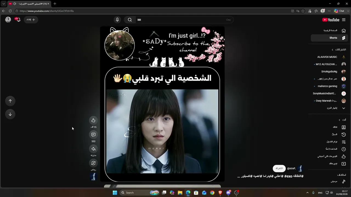
Task: Launch Google Chrome from the taskbar
Action: (212, 193)
